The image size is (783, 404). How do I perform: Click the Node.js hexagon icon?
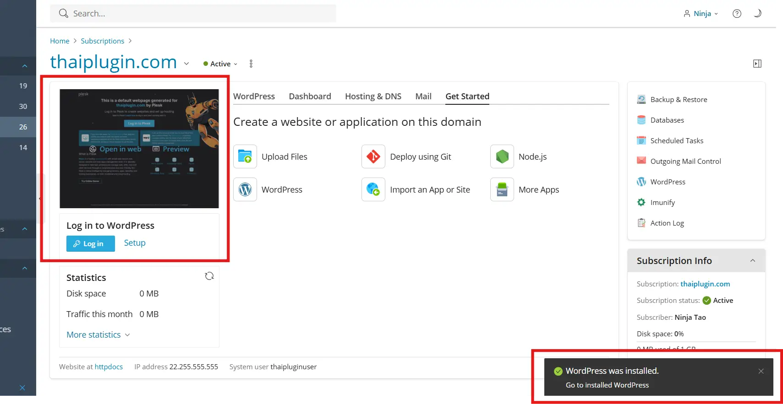click(x=502, y=156)
